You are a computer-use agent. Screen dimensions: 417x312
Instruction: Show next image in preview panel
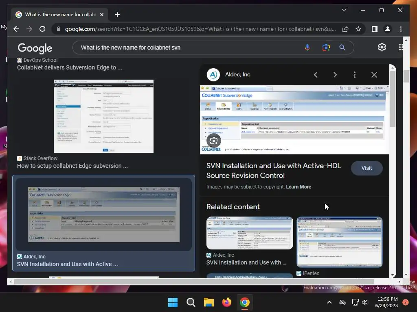[335, 75]
